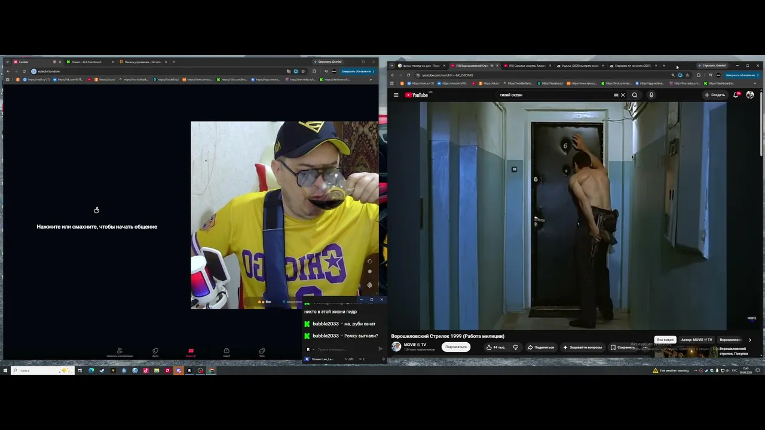Screen dimensions: 765x430
Task: Click Спросить Gemini in YouTube window
Action: click(x=711, y=66)
